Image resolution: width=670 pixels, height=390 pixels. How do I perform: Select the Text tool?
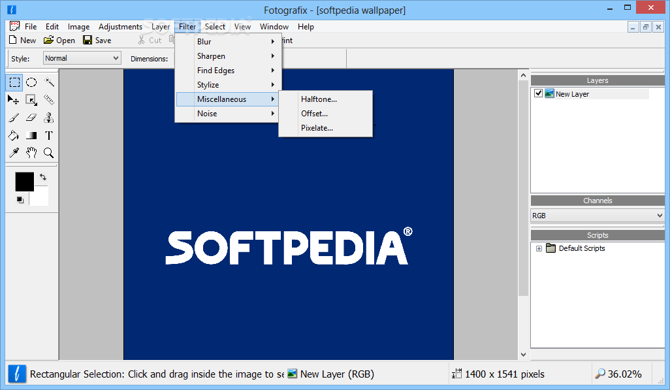pyautogui.click(x=49, y=136)
